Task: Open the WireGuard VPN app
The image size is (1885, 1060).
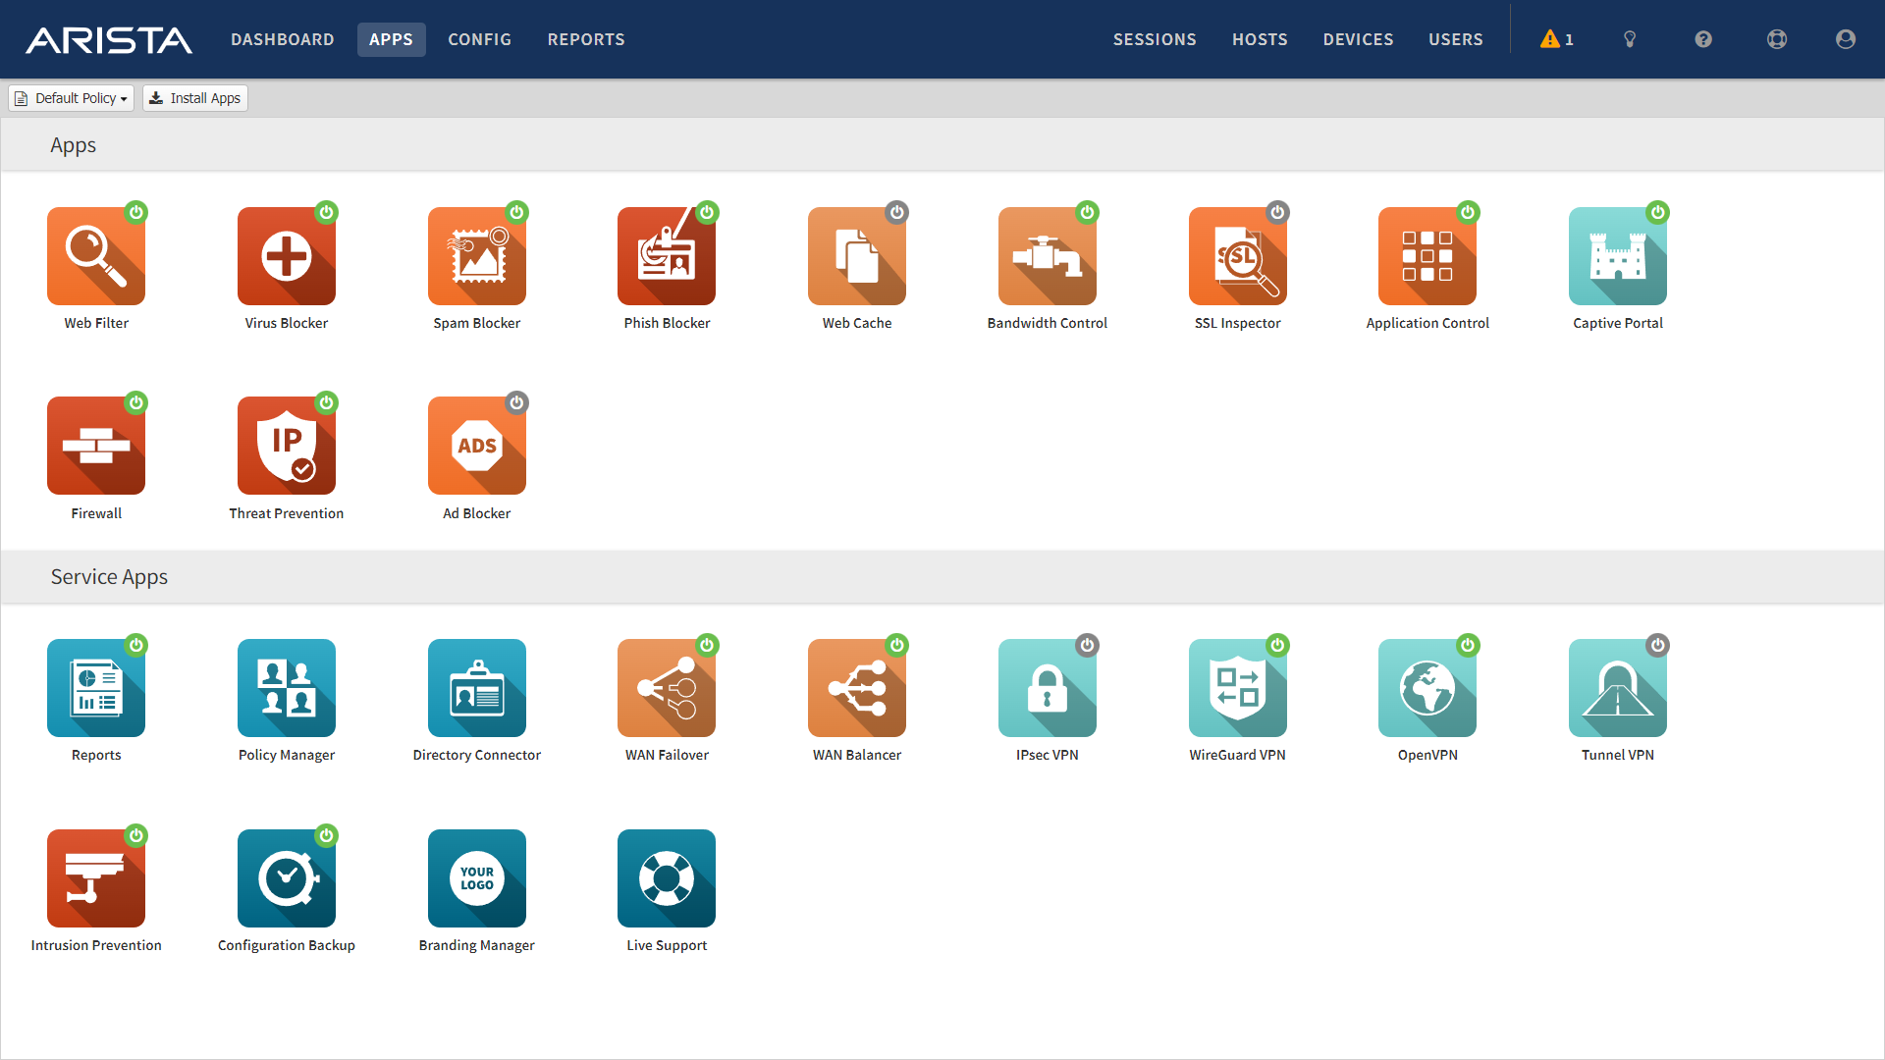Action: [1237, 688]
